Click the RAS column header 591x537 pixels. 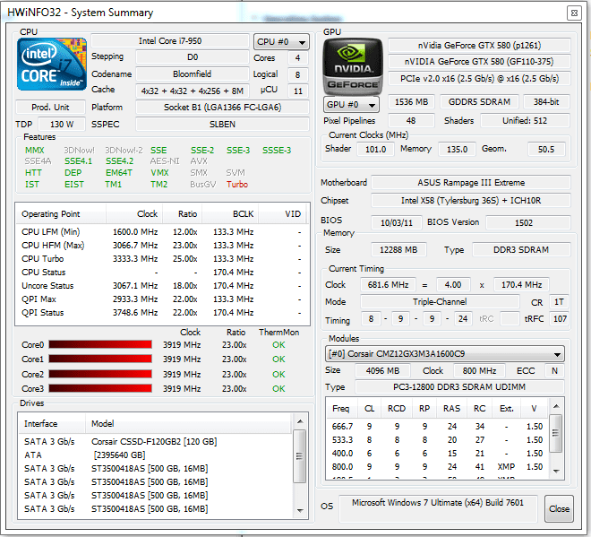(x=451, y=409)
